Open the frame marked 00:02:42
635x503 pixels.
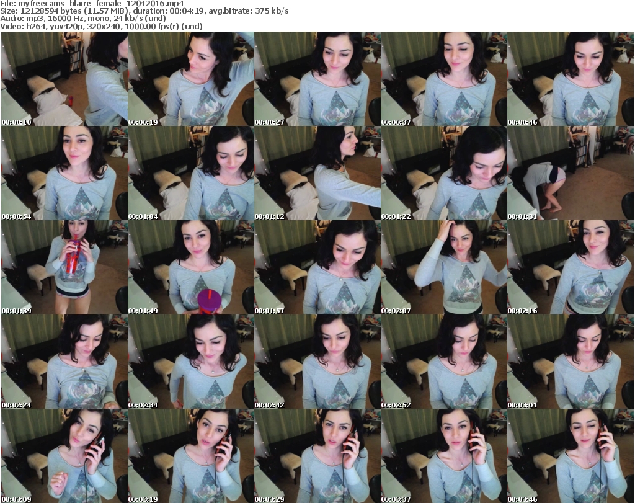[x=317, y=362]
